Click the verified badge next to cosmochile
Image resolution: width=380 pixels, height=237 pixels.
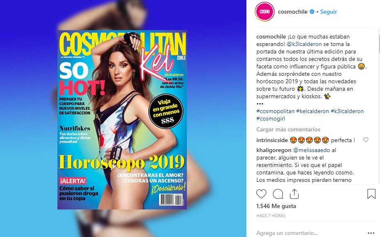[312, 12]
